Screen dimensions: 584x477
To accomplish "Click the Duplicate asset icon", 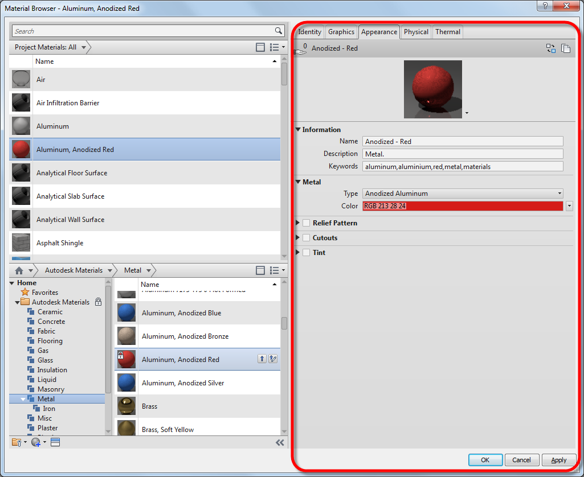I will coord(566,48).
